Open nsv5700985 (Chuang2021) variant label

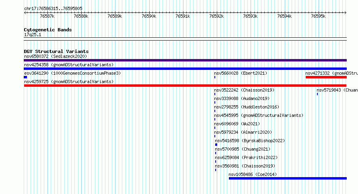pyautogui.click(x=243, y=149)
